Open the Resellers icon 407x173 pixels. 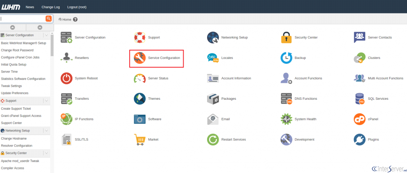point(66,58)
